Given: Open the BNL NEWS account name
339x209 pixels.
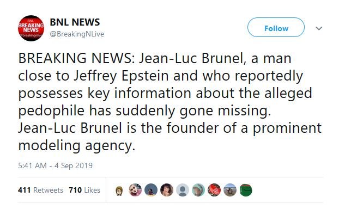Looking at the screenshot, I should coord(75,22).
